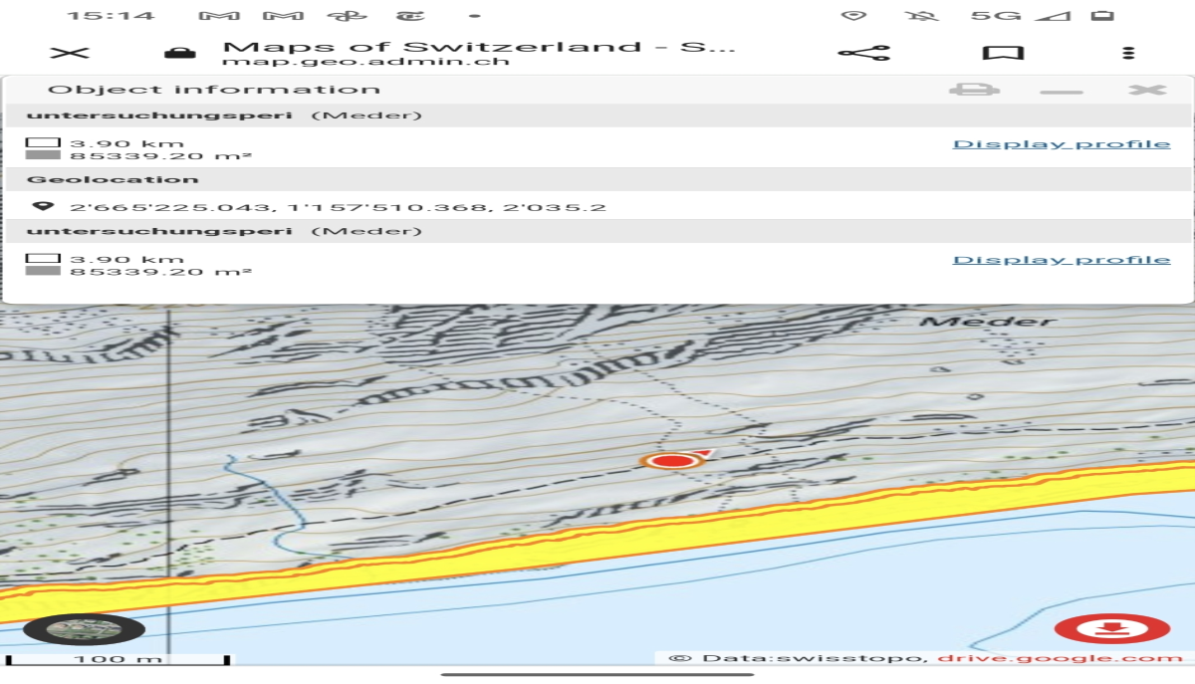Close the Object information panel
Screen dimensions: 1195x684
1147,90
